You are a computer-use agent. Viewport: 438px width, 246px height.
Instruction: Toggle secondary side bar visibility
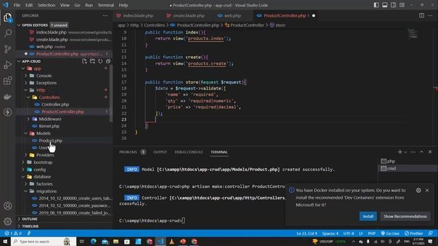click(394, 5)
